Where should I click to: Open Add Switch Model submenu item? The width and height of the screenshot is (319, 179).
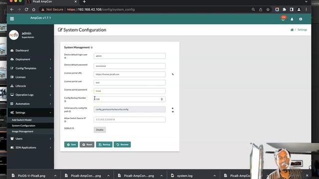[x=30, y=120]
